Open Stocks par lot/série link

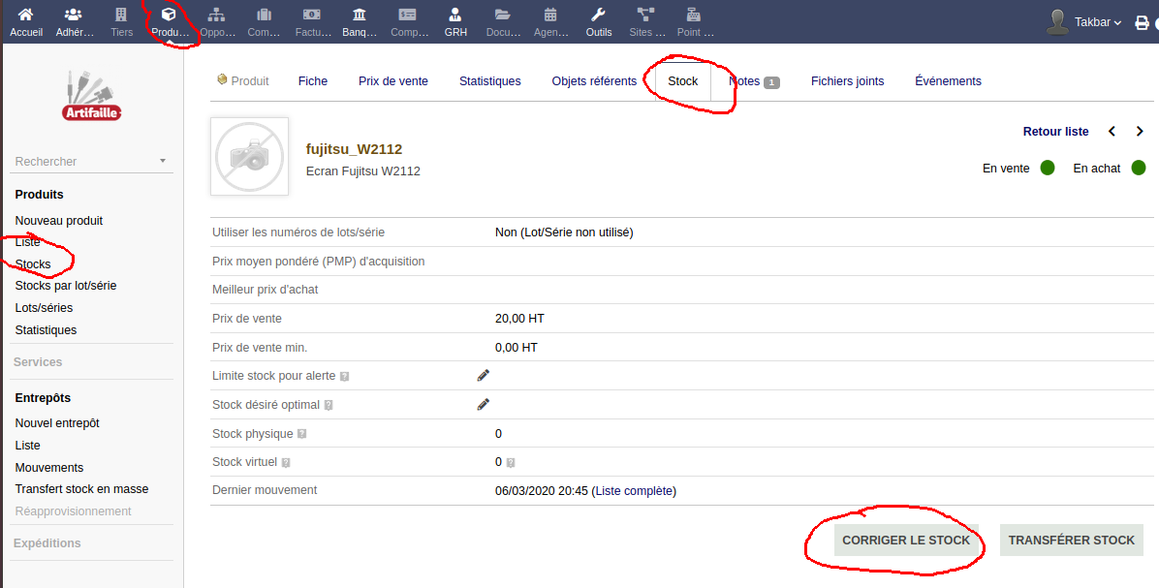pyautogui.click(x=66, y=286)
